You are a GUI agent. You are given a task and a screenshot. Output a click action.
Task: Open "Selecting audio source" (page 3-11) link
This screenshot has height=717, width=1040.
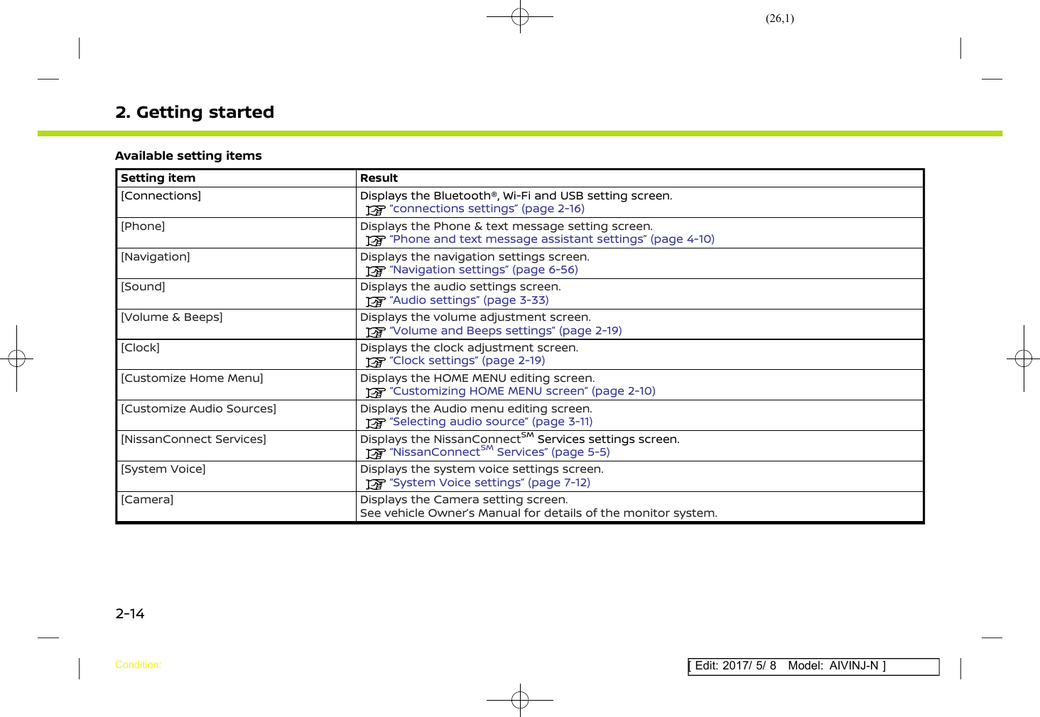[x=492, y=422]
